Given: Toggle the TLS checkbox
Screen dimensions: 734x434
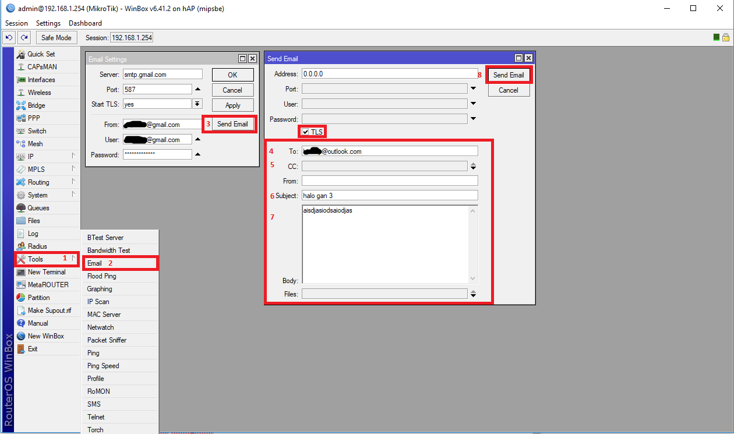Looking at the screenshot, I should (x=306, y=132).
